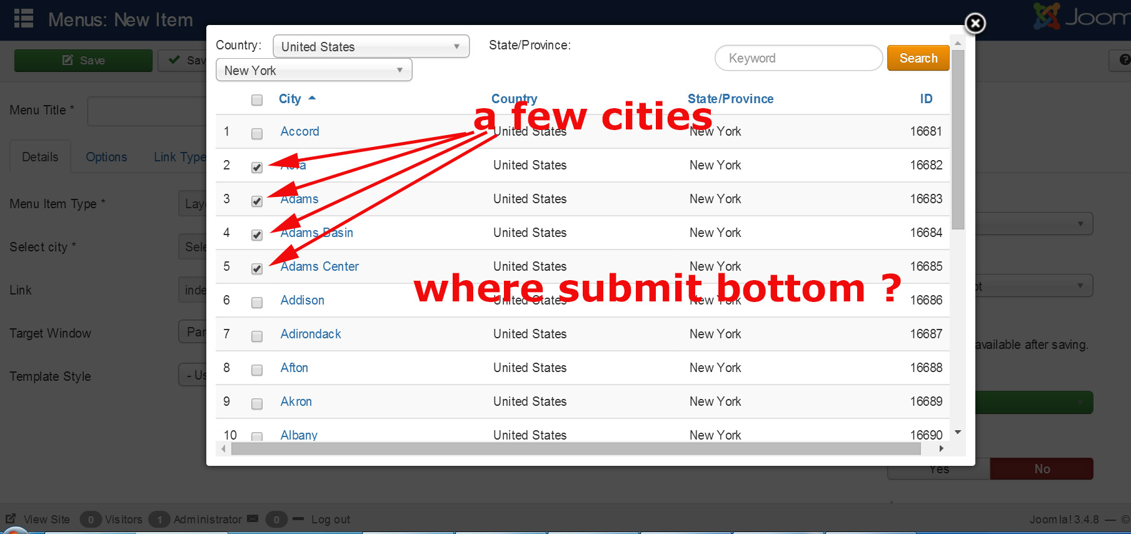
Task: Open the state dropdown showing New York
Action: pos(313,70)
